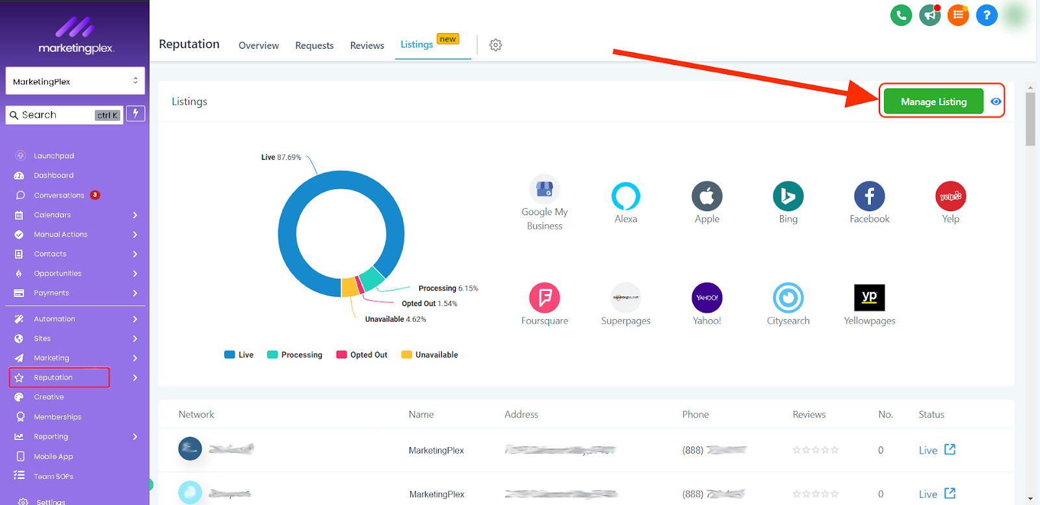Open Dashboard in the sidebar
1040x505 pixels.
53,175
